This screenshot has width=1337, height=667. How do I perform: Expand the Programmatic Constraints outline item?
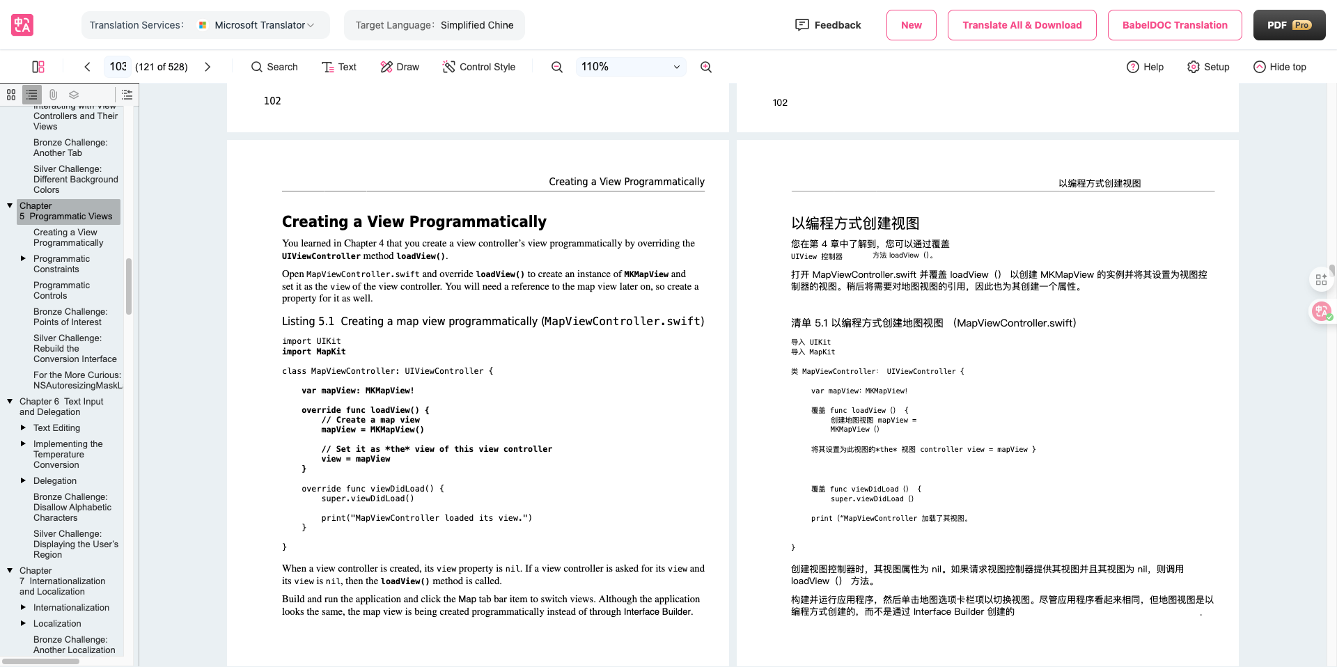tap(23, 258)
